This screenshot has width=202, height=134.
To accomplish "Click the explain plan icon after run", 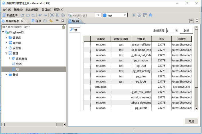I will 139,15.
